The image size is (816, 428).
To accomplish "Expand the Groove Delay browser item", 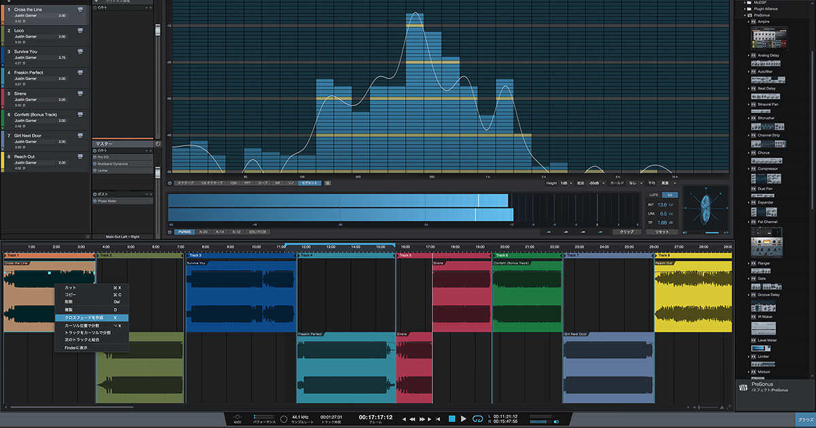I will 749,296.
